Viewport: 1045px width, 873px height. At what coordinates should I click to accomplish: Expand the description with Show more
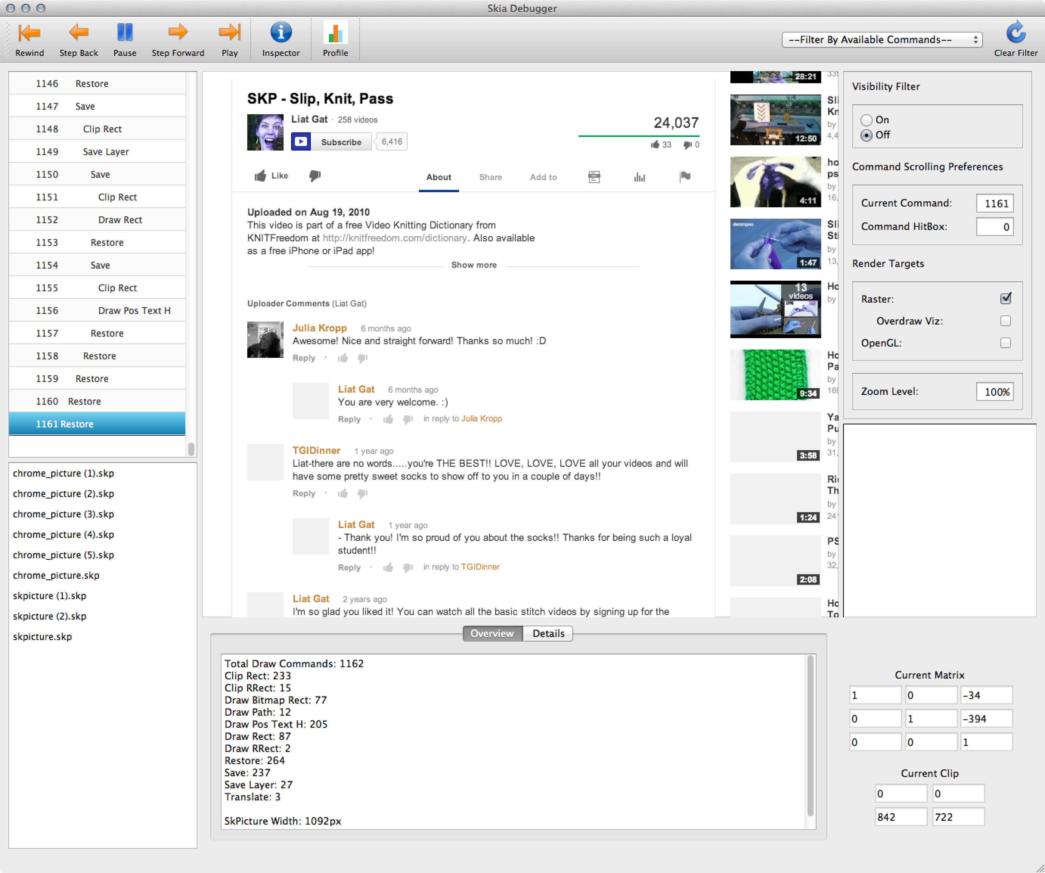(x=474, y=265)
